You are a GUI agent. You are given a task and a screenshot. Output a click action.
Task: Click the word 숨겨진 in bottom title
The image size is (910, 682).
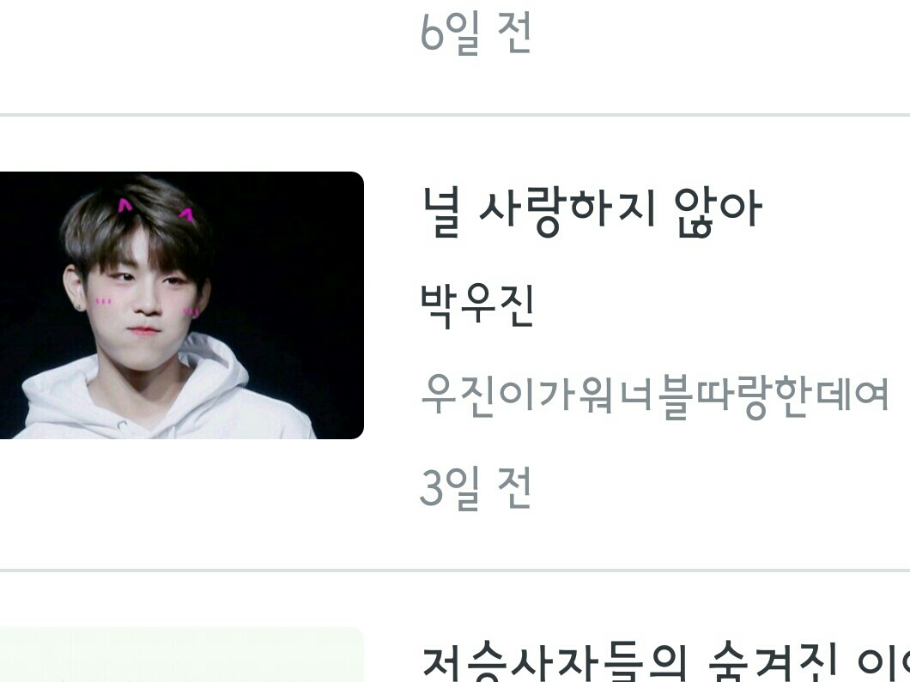click(773, 662)
